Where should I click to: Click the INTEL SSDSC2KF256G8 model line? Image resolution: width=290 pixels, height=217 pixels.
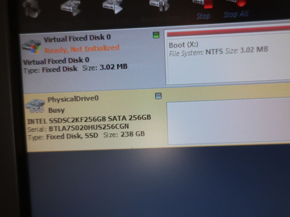[89, 119]
